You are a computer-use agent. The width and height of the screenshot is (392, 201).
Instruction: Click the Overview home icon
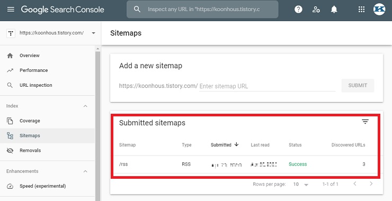click(10, 56)
